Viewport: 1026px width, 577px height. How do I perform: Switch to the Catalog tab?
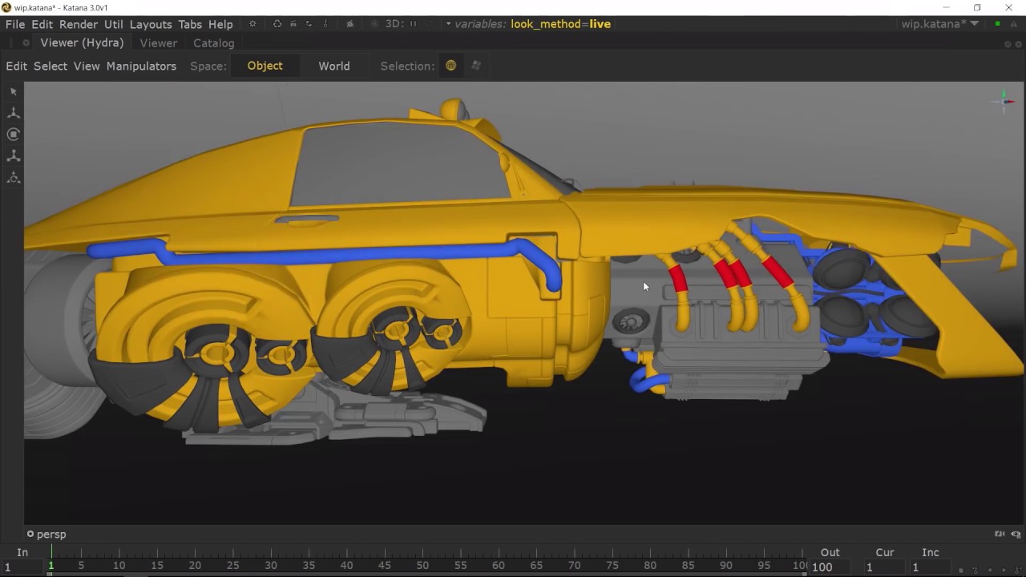(213, 43)
